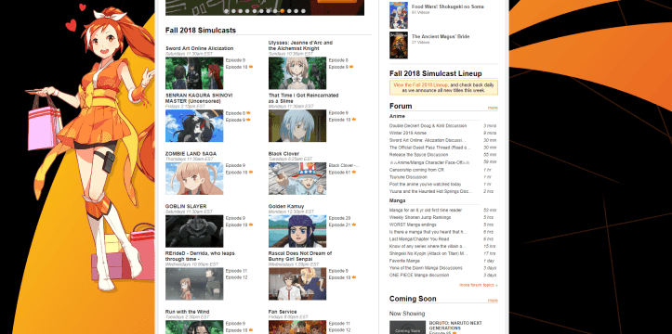Image resolution: width=672 pixels, height=334 pixels.
Task: Open the Favorite Manga forum topic
Action: tap(404, 261)
